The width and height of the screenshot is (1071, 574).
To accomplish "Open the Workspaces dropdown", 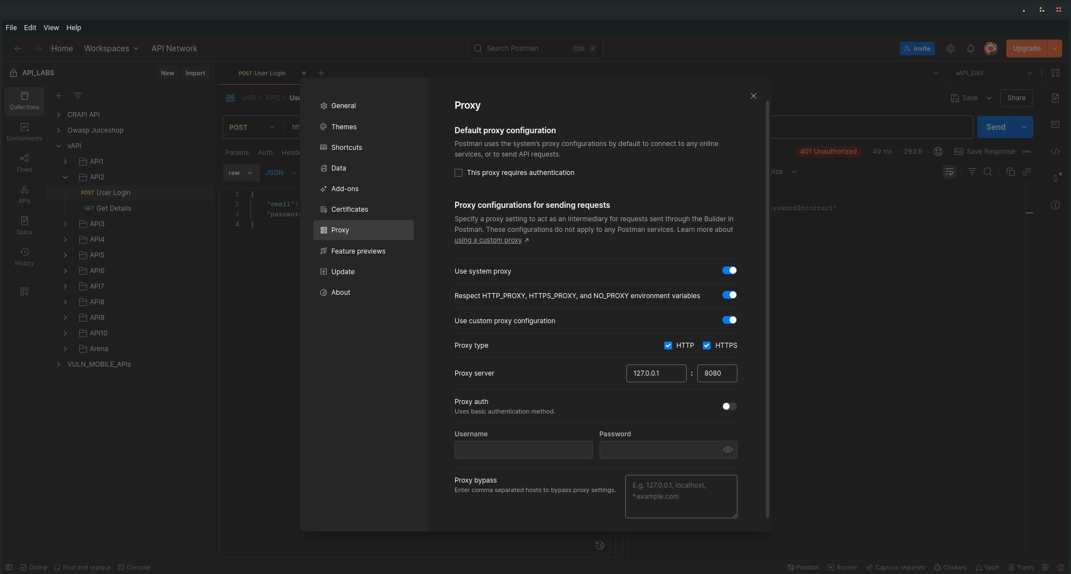I will point(112,48).
